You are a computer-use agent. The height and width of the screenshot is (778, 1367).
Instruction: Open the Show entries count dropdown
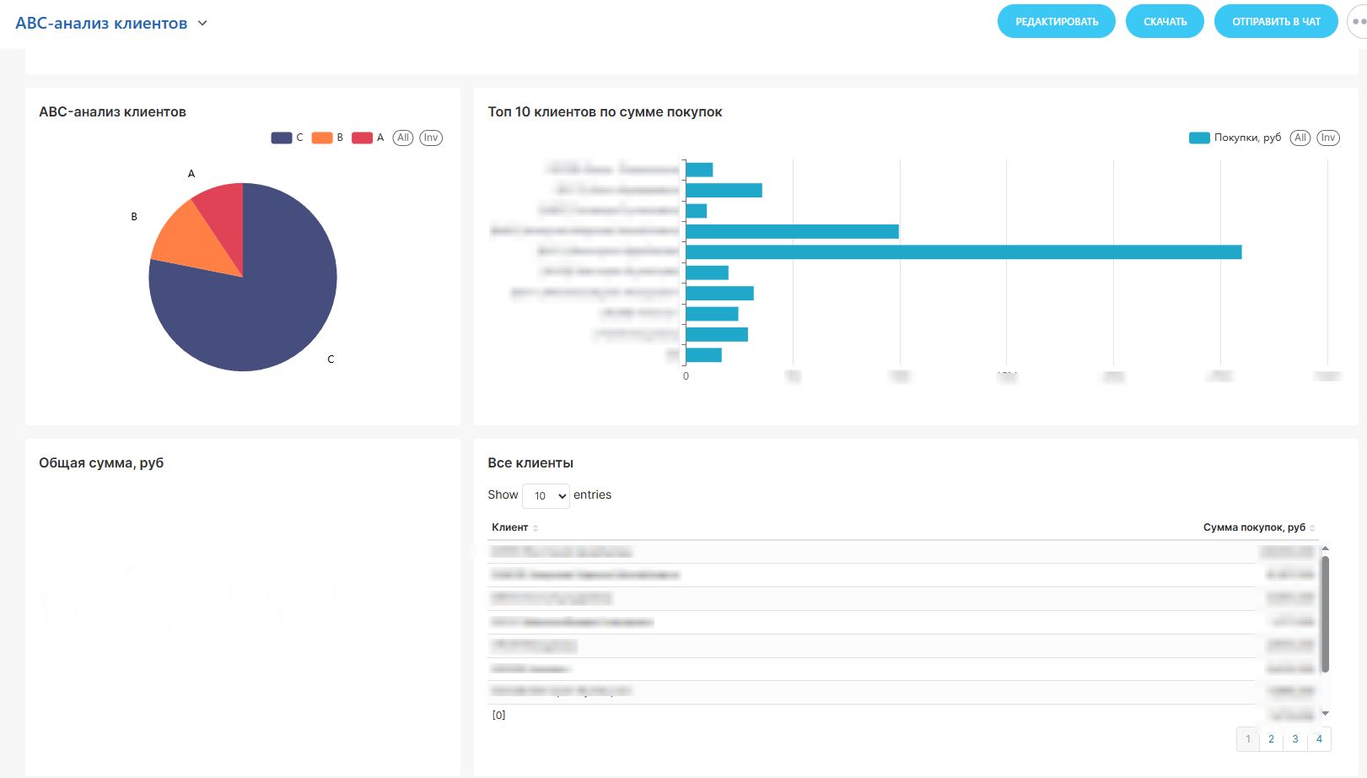pyautogui.click(x=546, y=496)
